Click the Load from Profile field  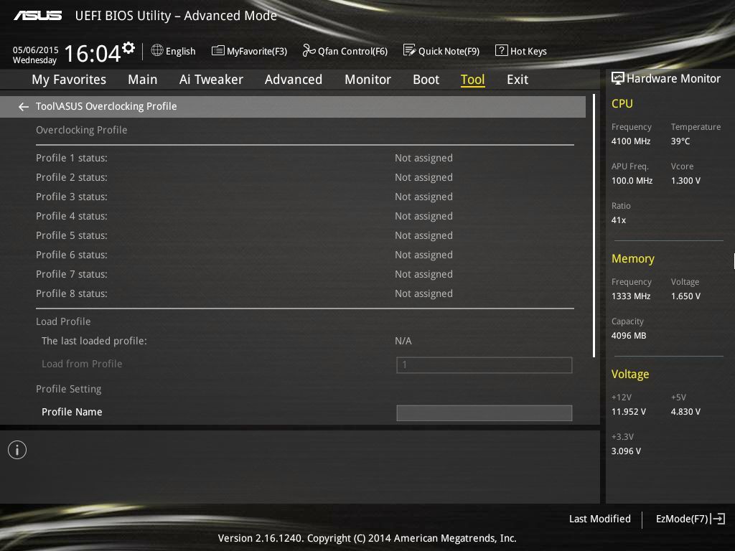click(484, 365)
